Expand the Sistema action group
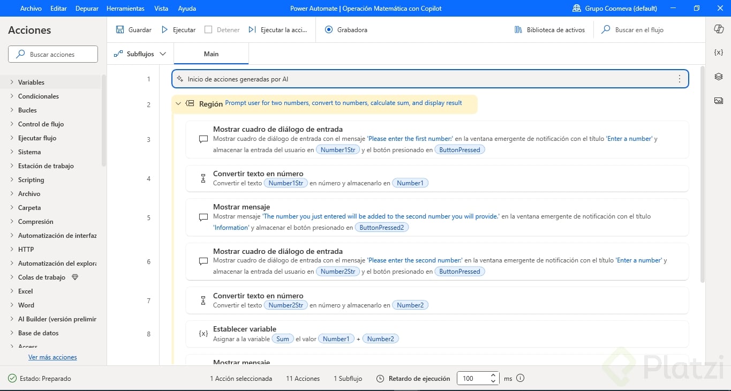This screenshot has height=391, width=731. pyautogui.click(x=12, y=152)
